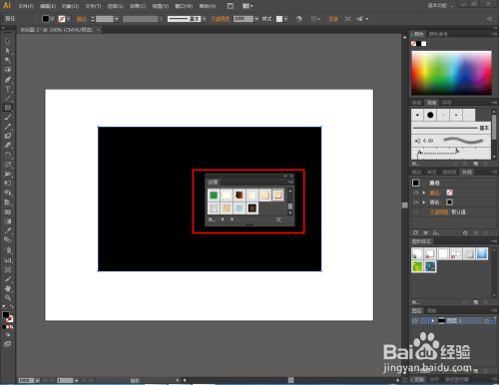Expand the fill row triangle in Appearance panel
The height and width of the screenshot is (385, 499).
point(424,202)
